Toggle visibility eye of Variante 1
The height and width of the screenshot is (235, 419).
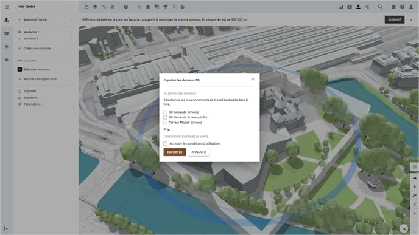click(19, 32)
